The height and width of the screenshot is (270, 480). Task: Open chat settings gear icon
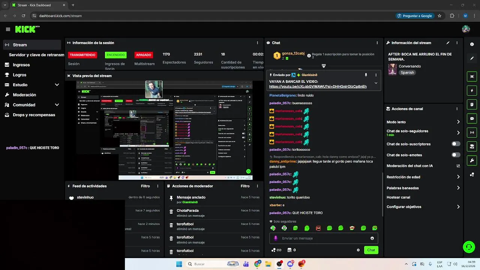[x=358, y=250]
